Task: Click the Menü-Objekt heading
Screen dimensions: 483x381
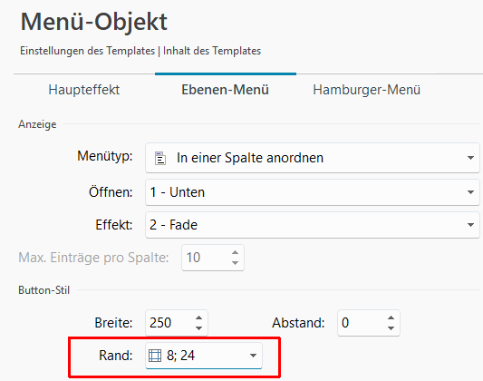Action: tap(94, 22)
